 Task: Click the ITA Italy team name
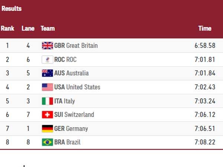[x=64, y=101]
